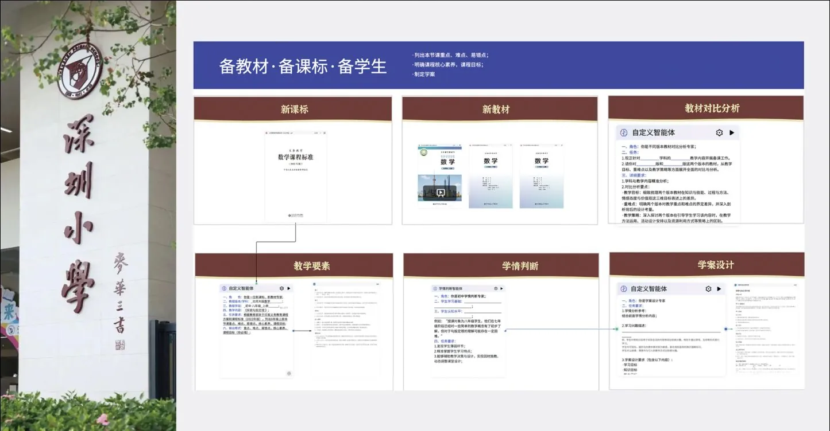The width and height of the screenshot is (830, 431).
Task: Click the bullet text 制定学案
Action: point(424,74)
